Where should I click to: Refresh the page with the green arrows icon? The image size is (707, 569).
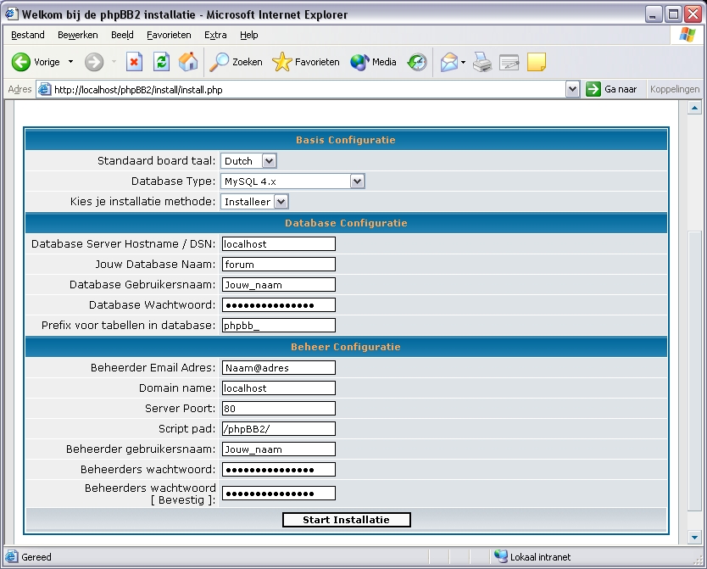161,62
